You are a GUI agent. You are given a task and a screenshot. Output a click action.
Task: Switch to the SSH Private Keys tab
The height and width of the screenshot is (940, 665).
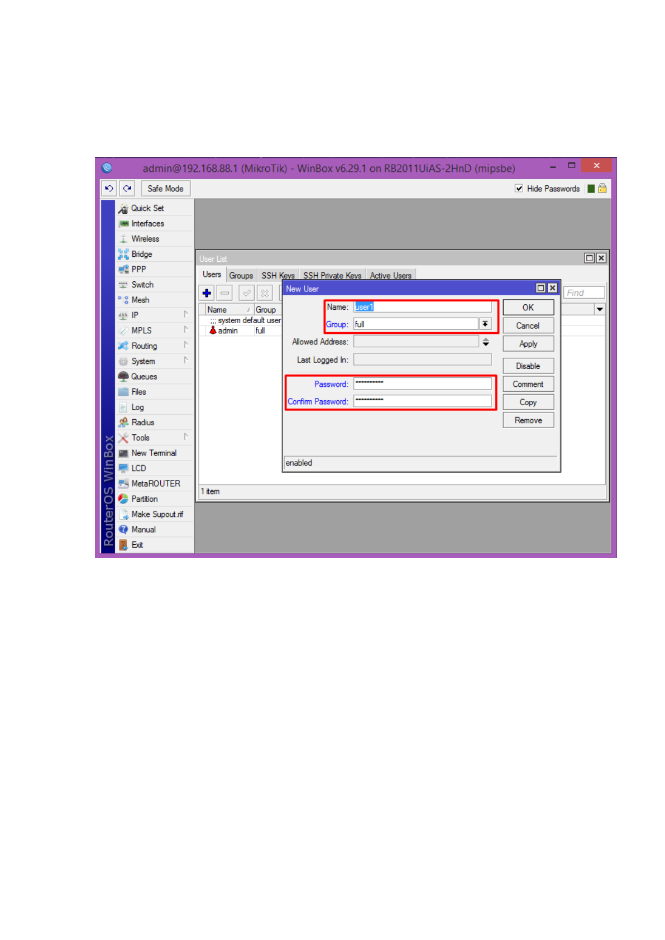332,276
